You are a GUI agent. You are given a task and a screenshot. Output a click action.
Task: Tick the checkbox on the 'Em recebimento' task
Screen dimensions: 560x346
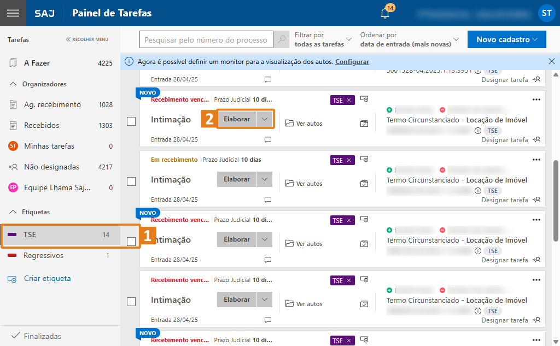pos(131,181)
